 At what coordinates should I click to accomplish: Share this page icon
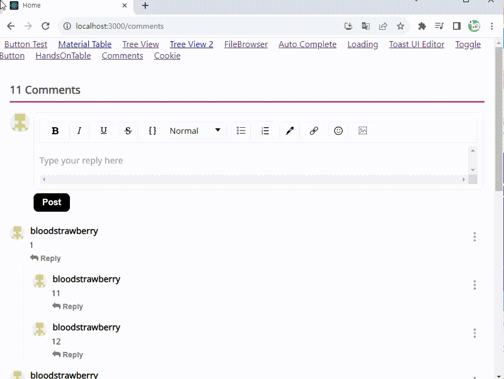[x=383, y=26]
